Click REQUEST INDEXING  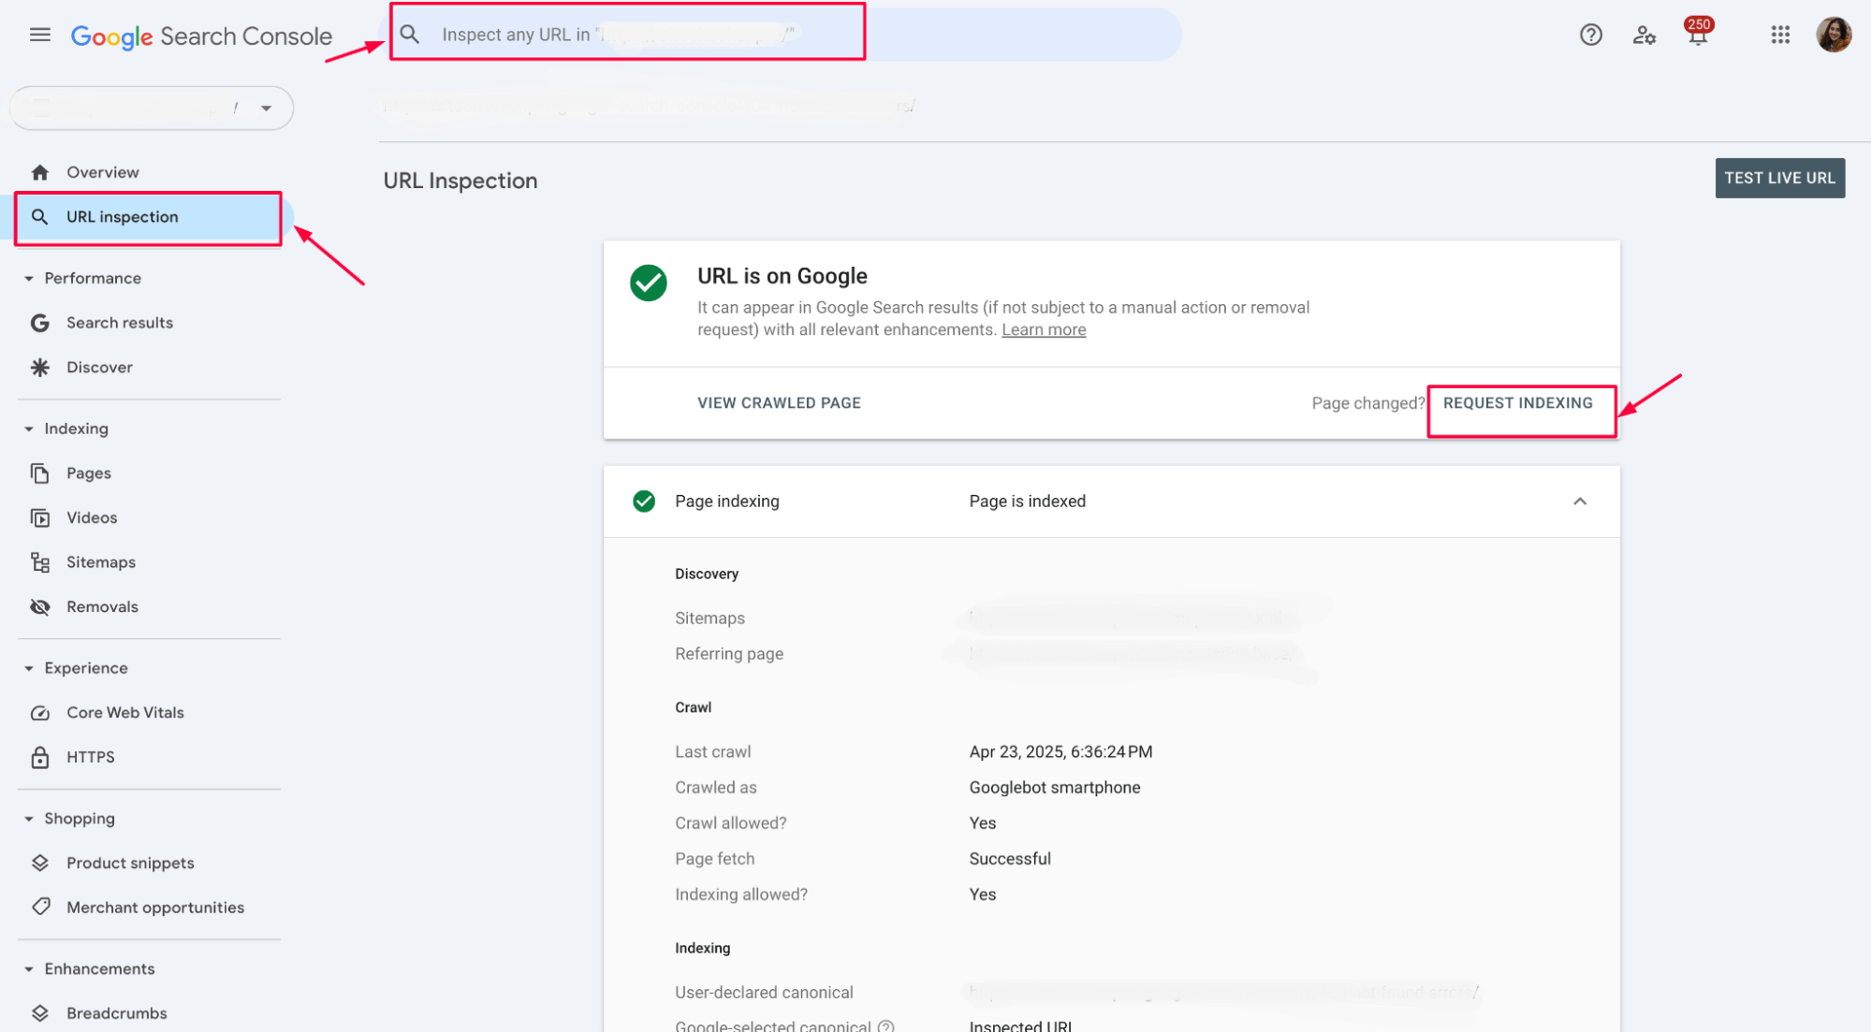click(x=1517, y=403)
